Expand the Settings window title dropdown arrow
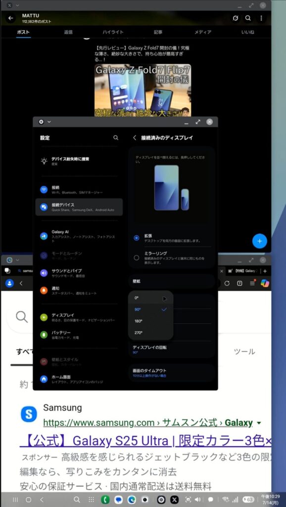The width and height of the screenshot is (286, 507). [49, 122]
